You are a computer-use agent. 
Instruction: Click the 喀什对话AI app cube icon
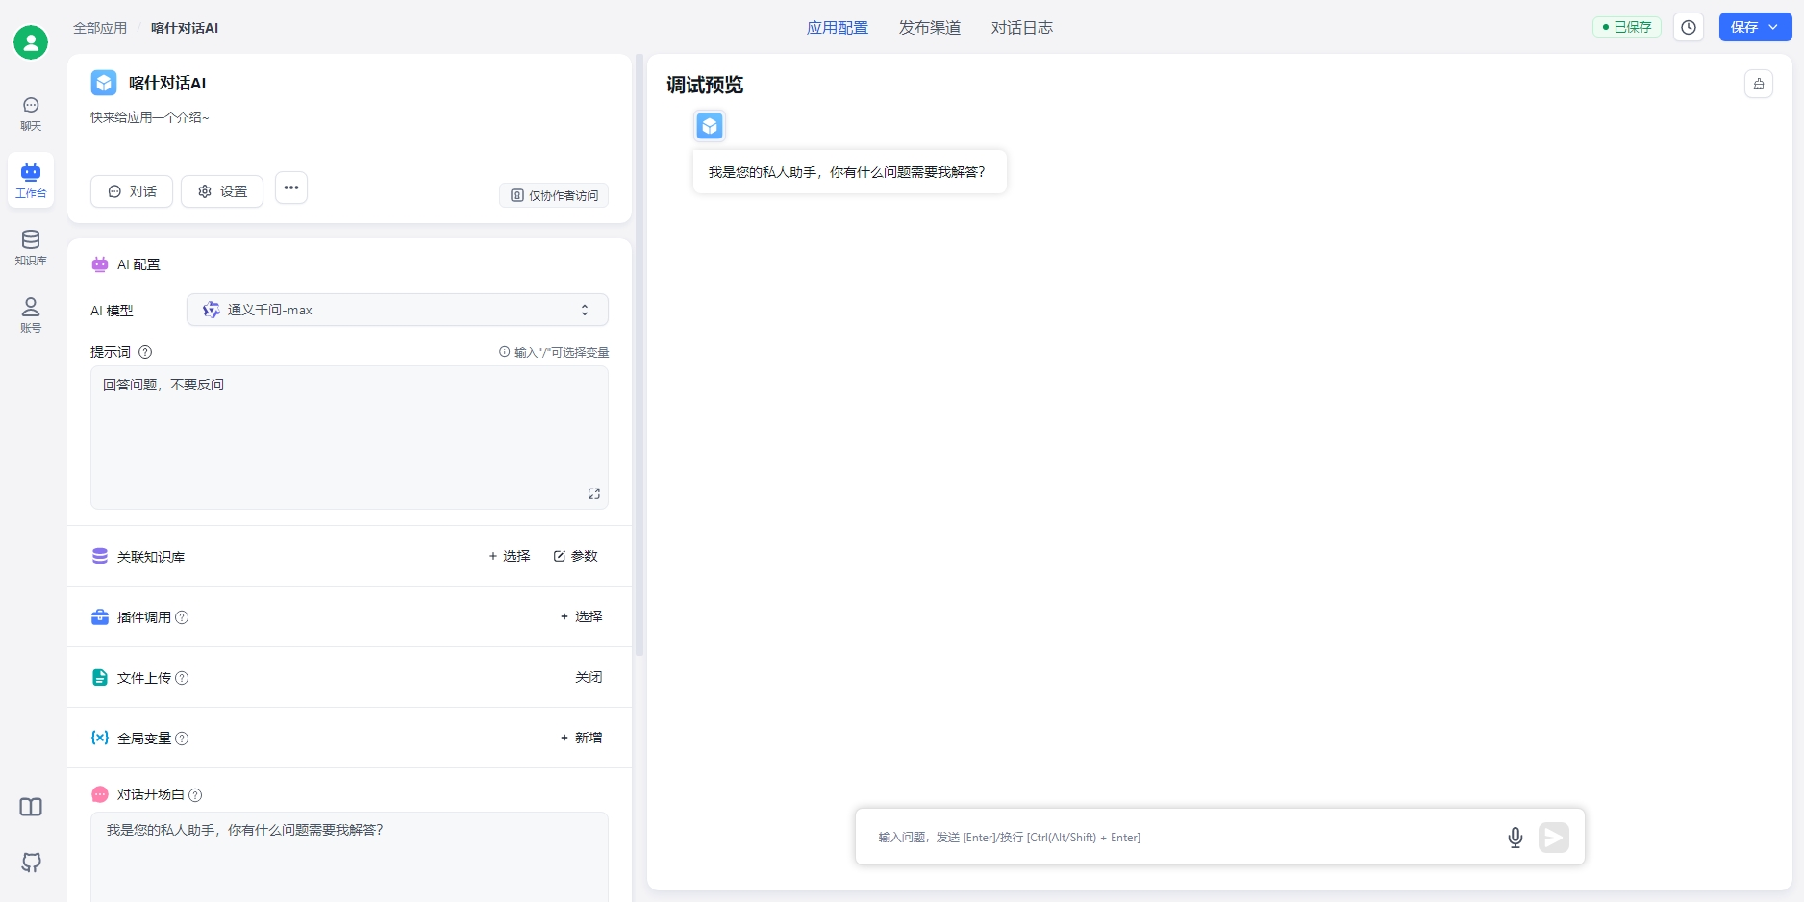pyautogui.click(x=104, y=83)
